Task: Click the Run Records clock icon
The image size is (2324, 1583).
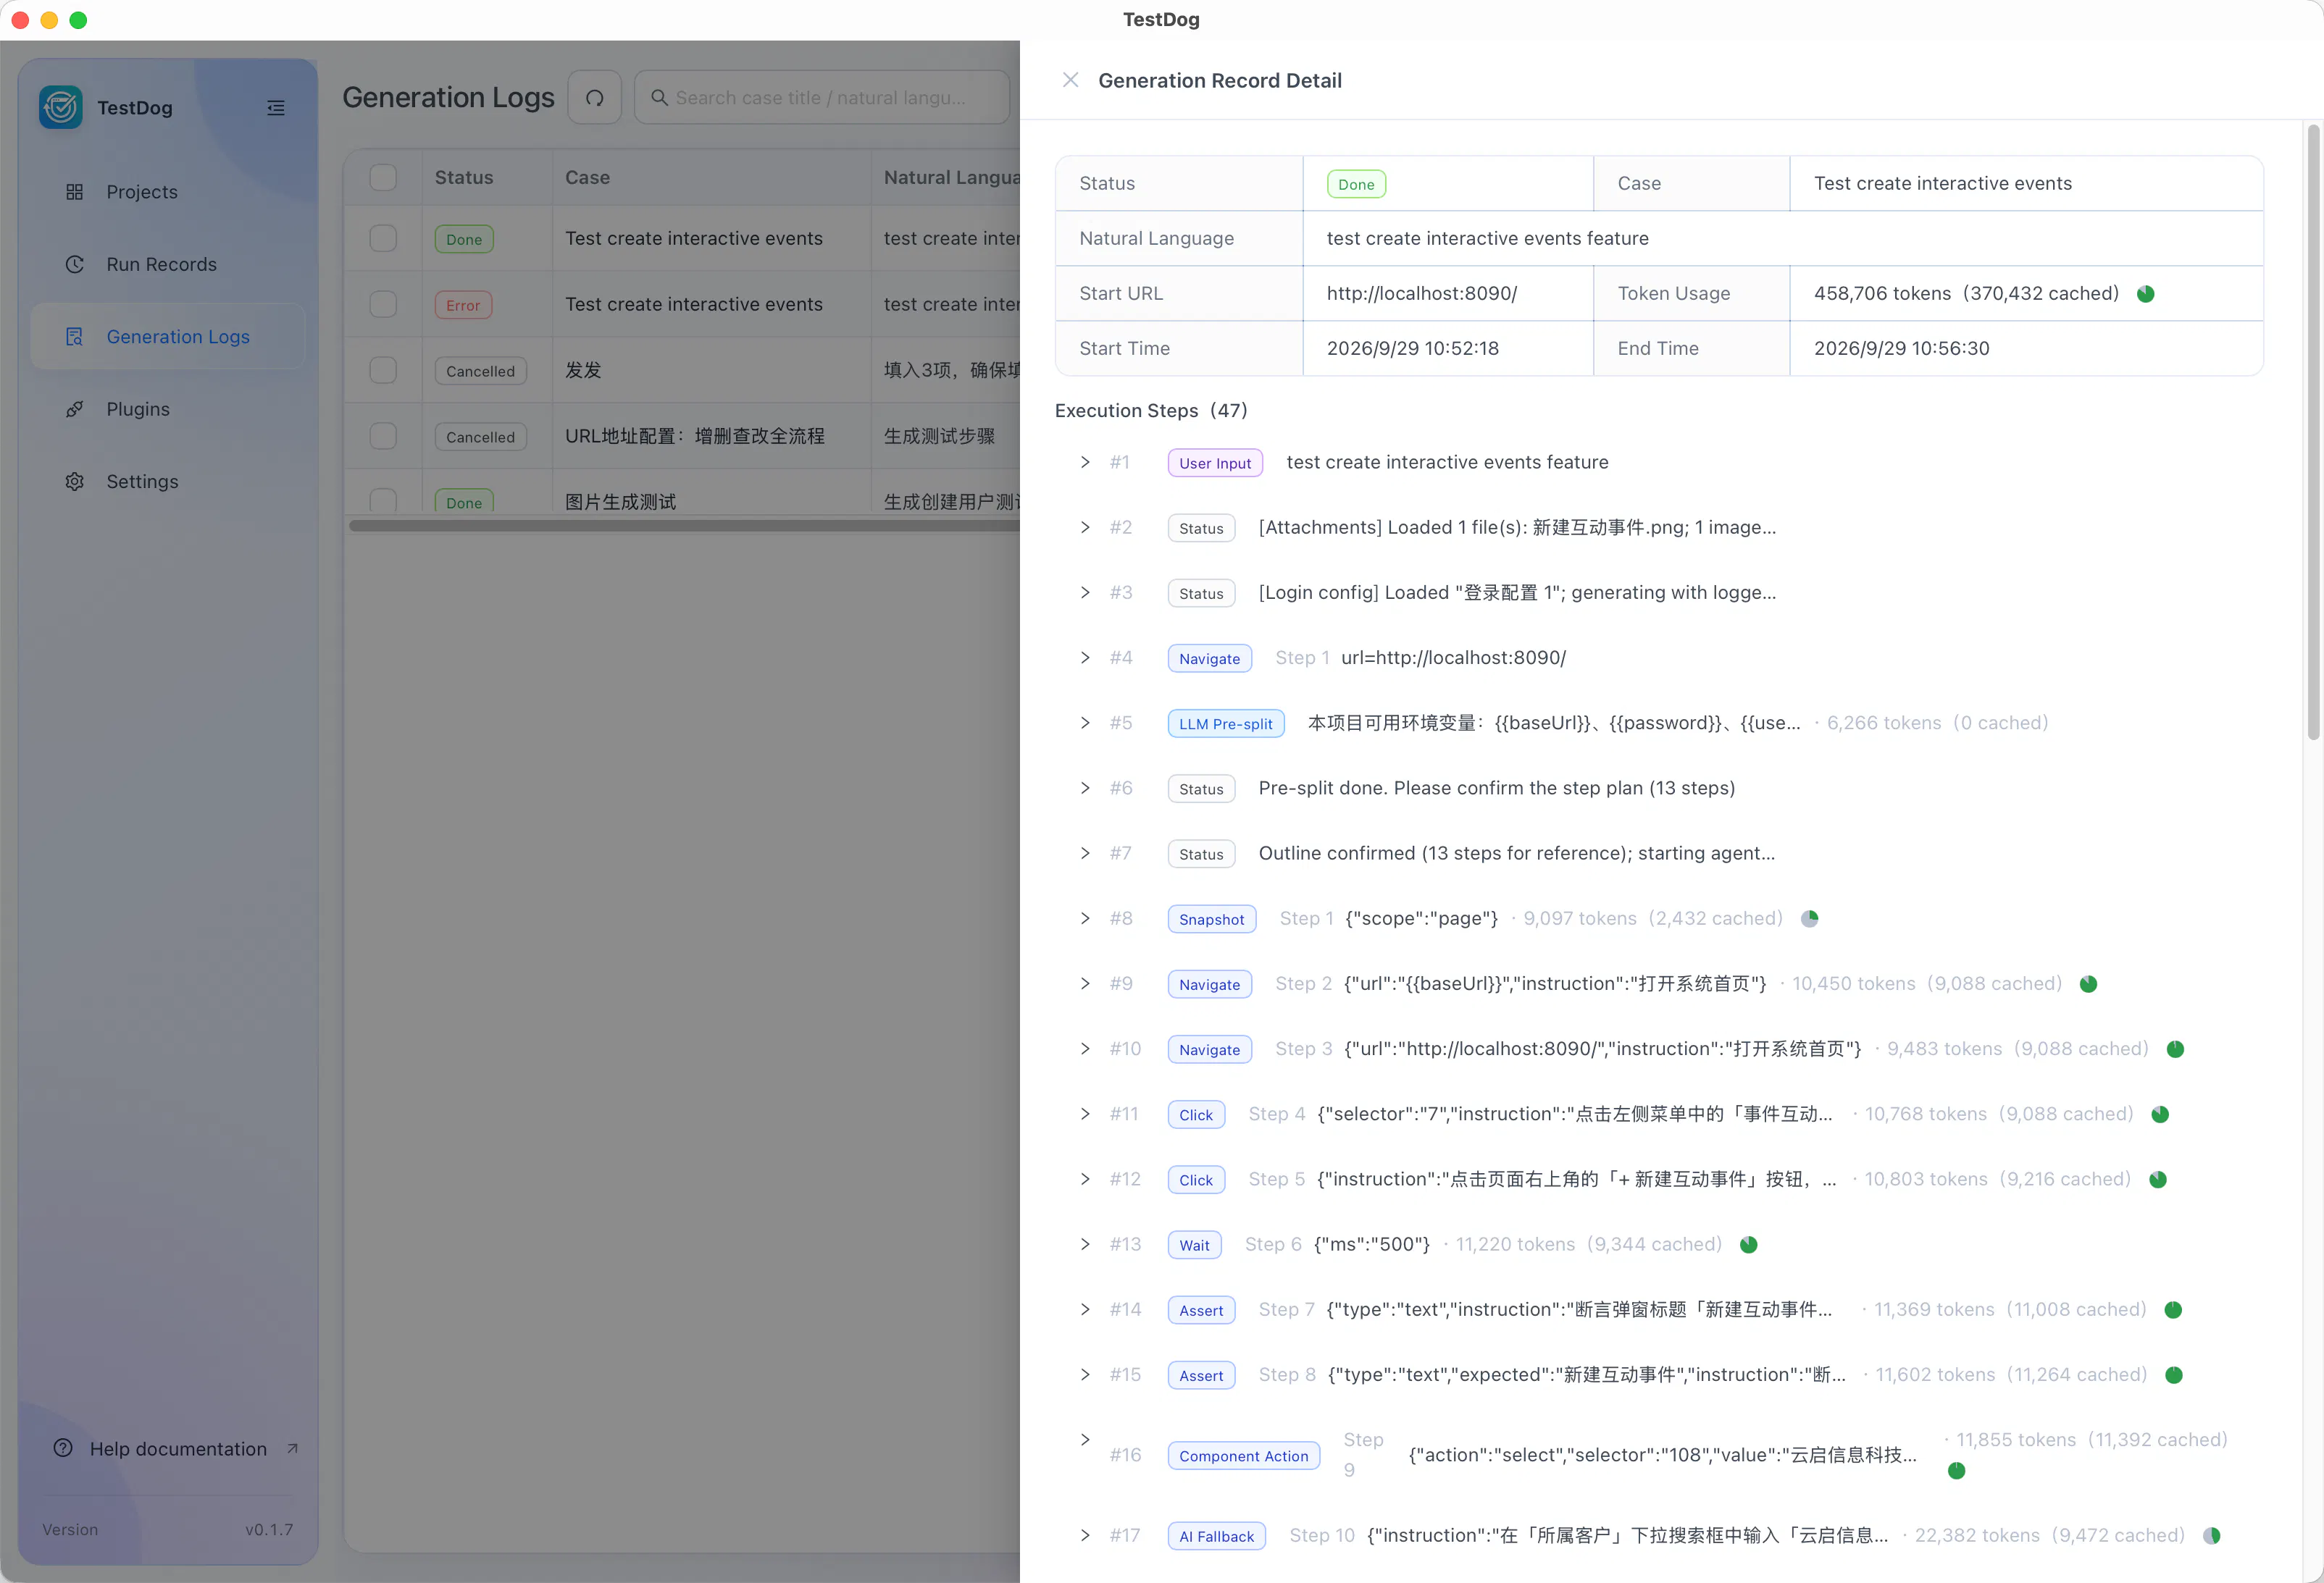Action: pos(75,264)
